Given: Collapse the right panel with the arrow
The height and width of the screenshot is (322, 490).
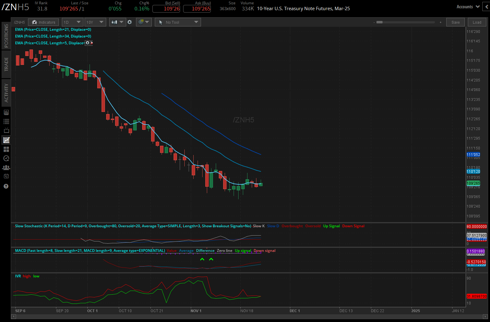Looking at the screenshot, I should click(486, 6).
